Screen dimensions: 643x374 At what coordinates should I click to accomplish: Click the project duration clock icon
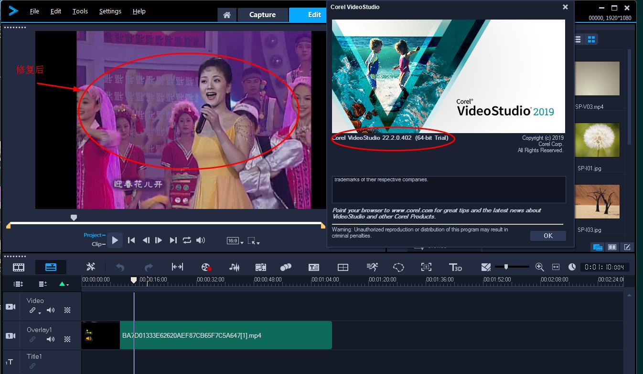(x=572, y=267)
